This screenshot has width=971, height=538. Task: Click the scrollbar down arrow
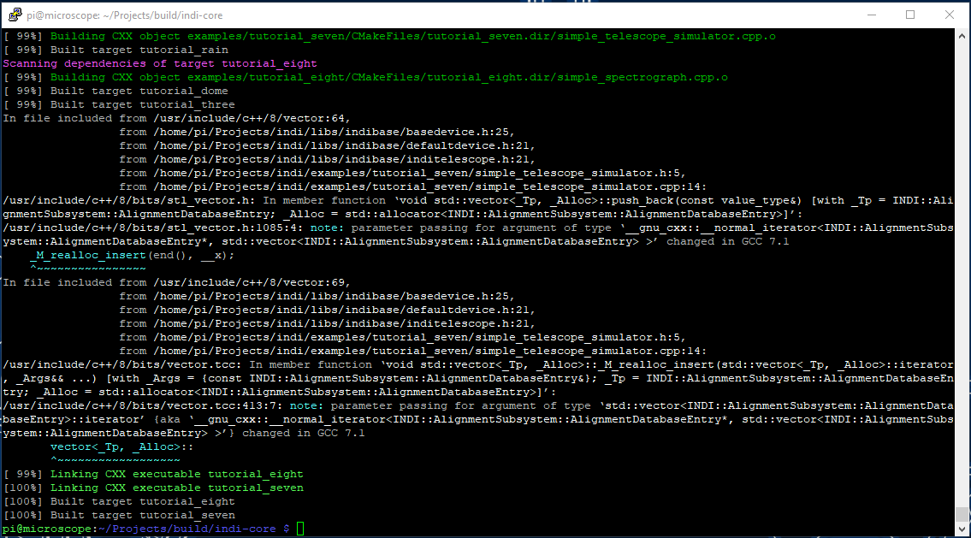pos(962,529)
